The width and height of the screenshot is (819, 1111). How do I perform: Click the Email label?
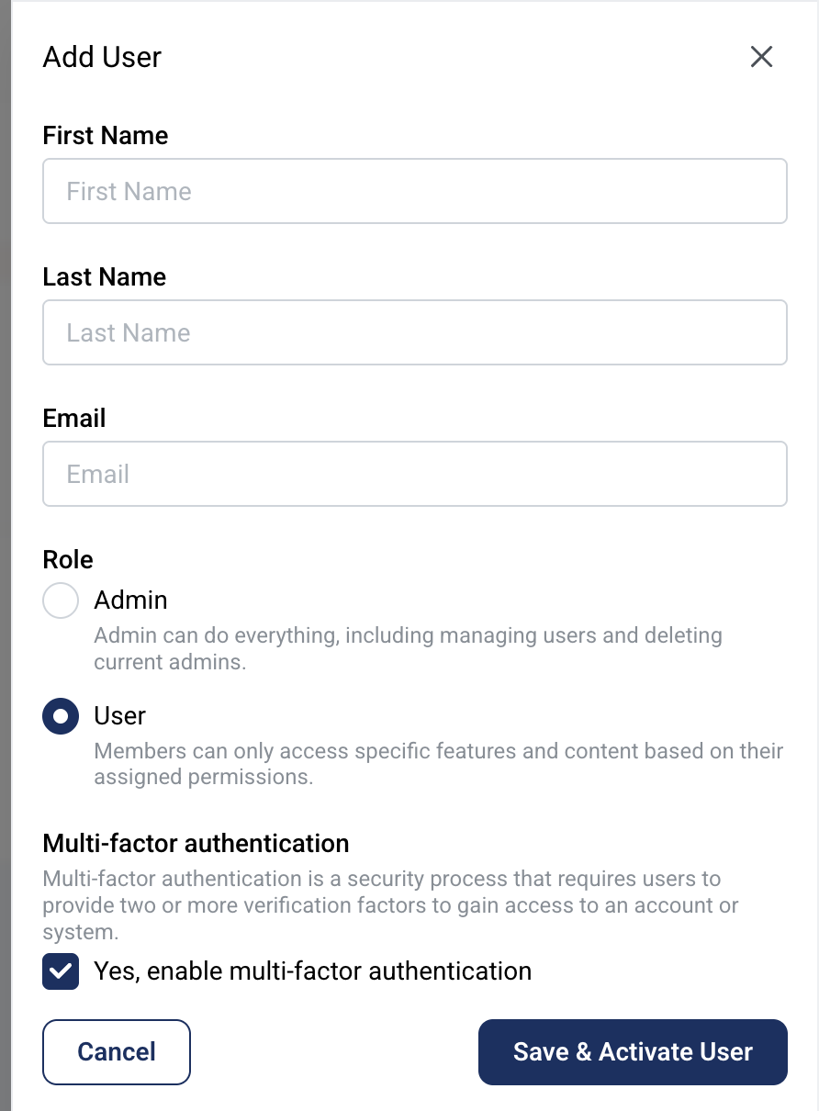pos(73,418)
